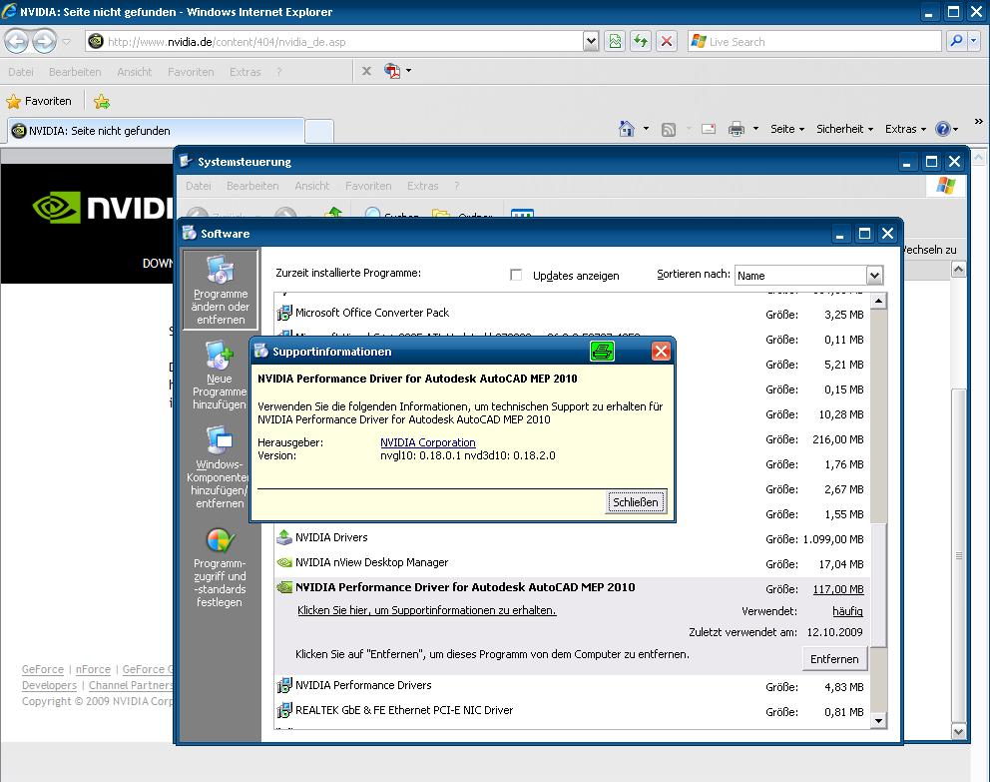
Task: Close the extra toolbar with its gray X
Action: pyautogui.click(x=366, y=71)
